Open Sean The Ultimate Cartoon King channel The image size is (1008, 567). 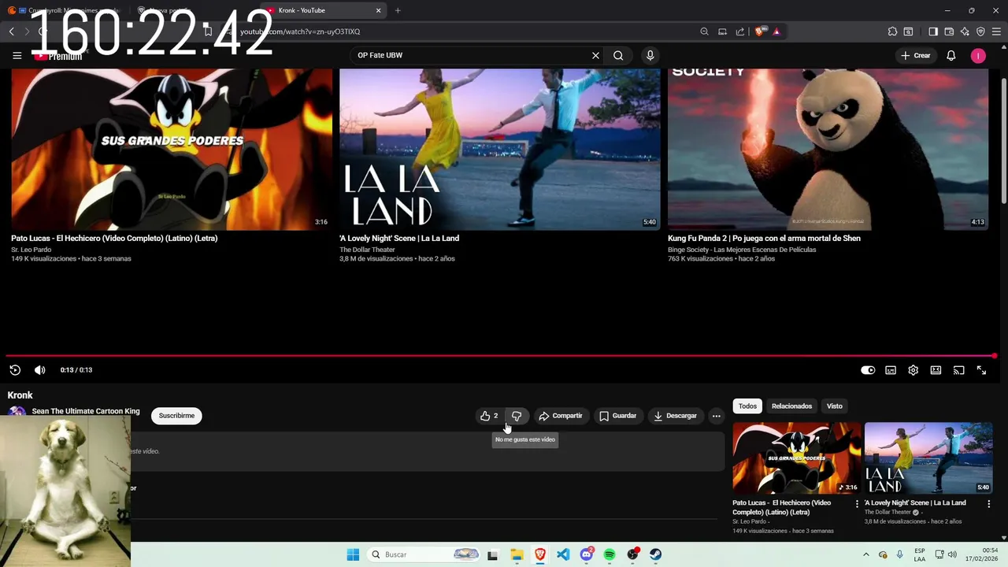click(86, 411)
